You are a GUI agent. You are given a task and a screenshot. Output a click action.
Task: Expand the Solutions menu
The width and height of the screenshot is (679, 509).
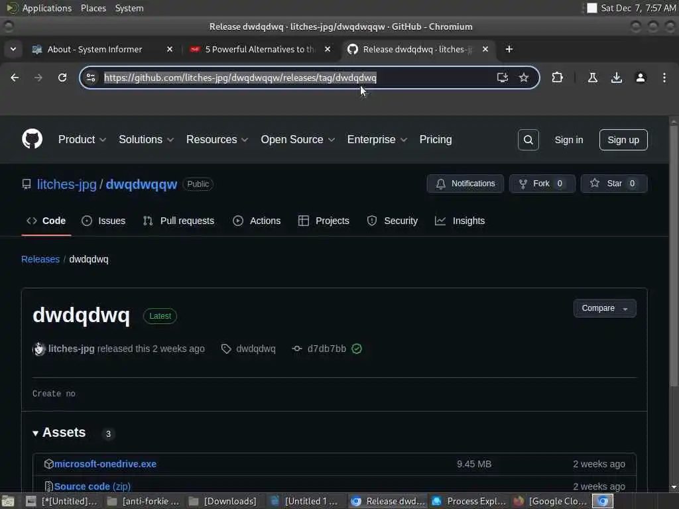click(x=146, y=139)
